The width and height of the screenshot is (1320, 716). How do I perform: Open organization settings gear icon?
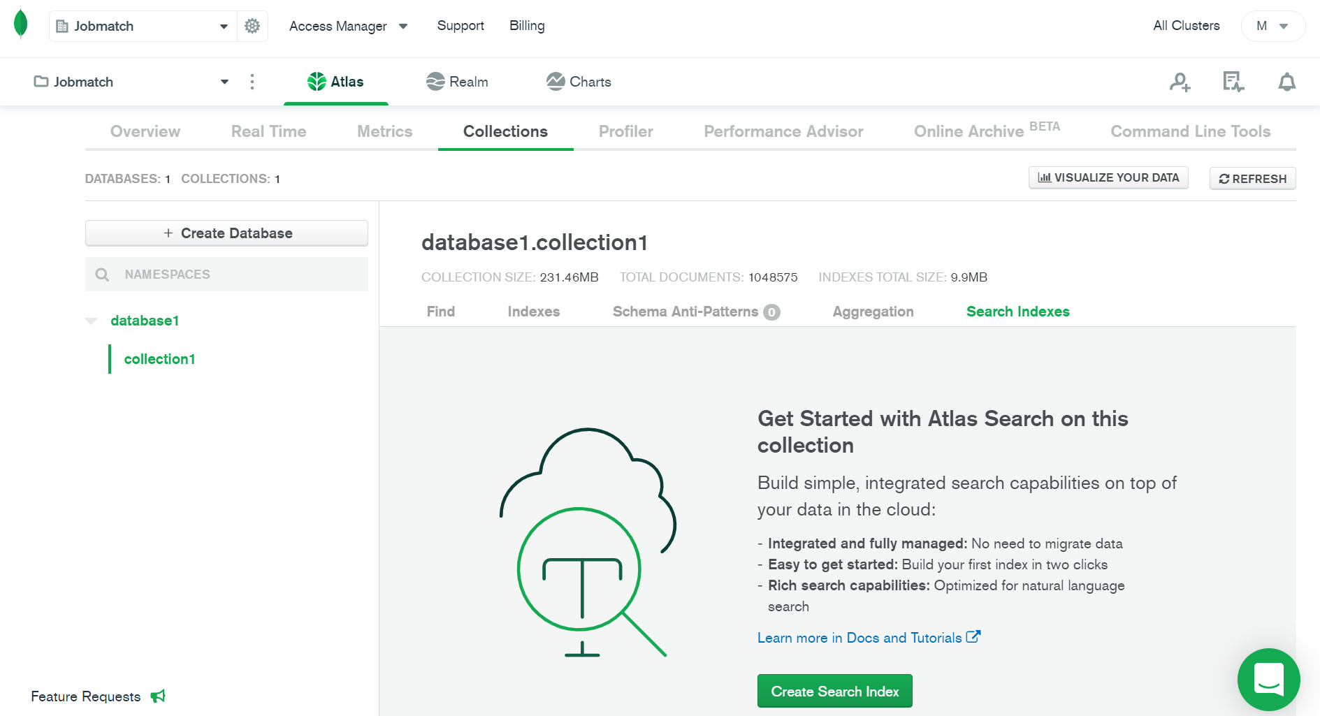pos(252,26)
